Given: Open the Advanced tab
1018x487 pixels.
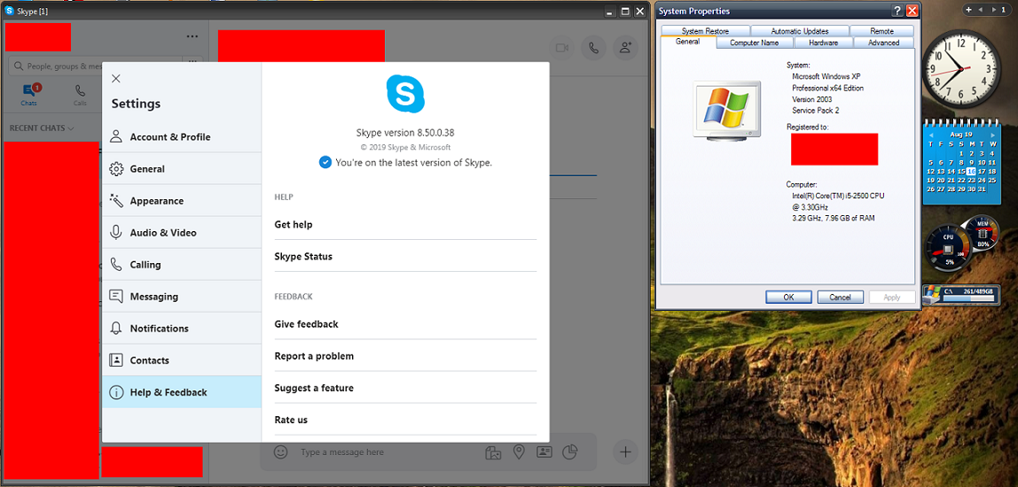Looking at the screenshot, I should pyautogui.click(x=883, y=43).
